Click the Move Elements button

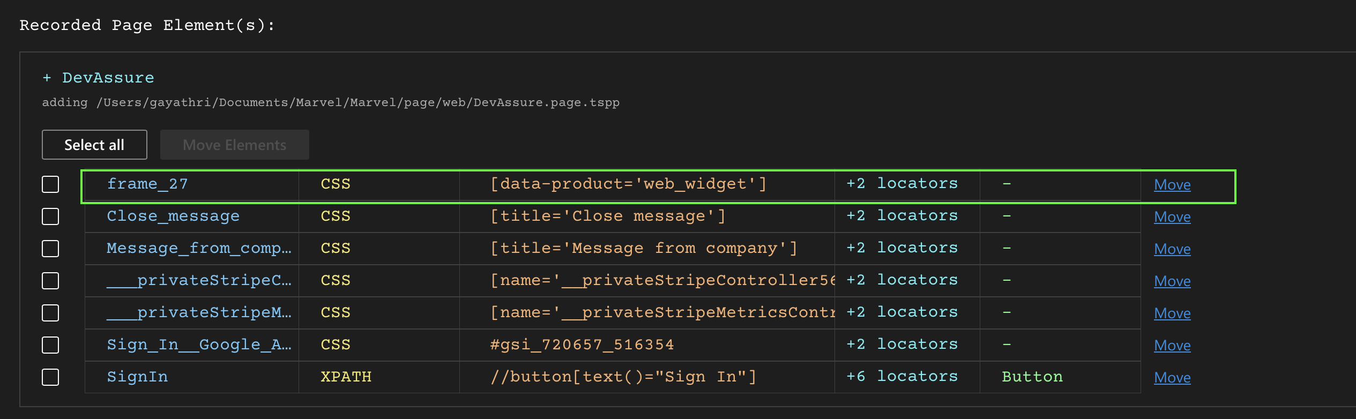[x=234, y=145]
